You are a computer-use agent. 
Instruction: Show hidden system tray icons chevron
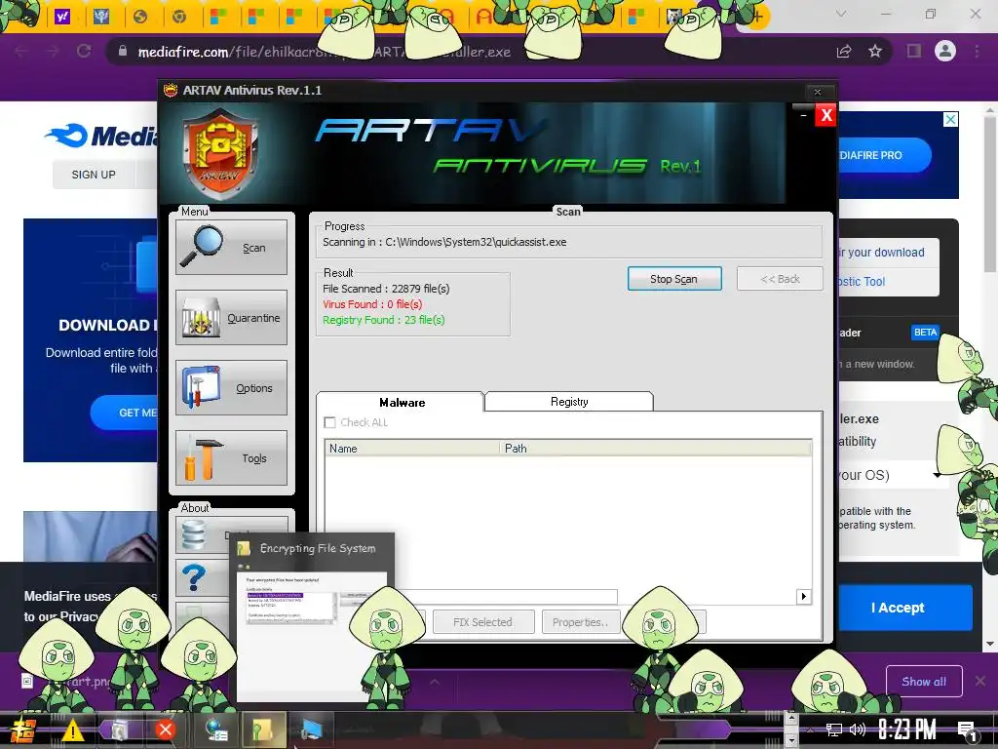point(810,730)
